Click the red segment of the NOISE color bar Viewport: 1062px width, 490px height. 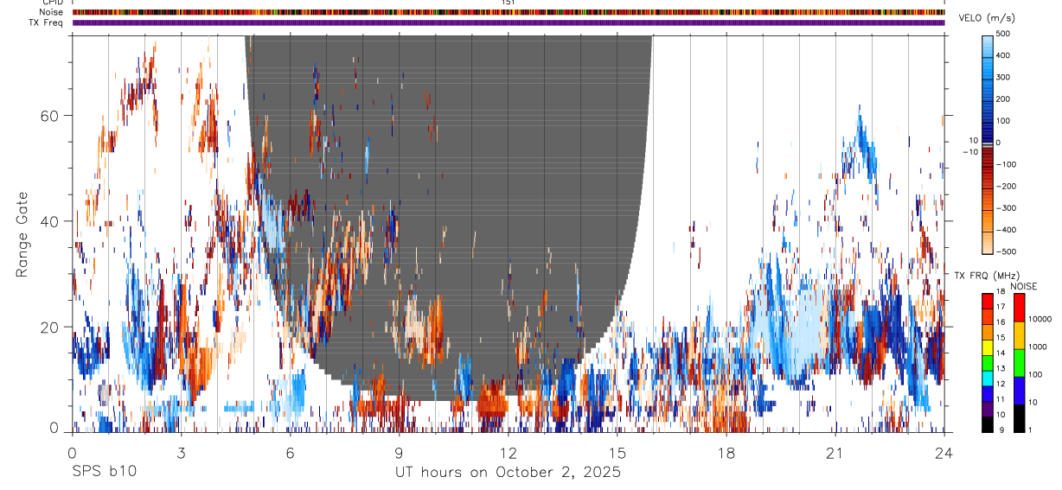[x=1019, y=308]
